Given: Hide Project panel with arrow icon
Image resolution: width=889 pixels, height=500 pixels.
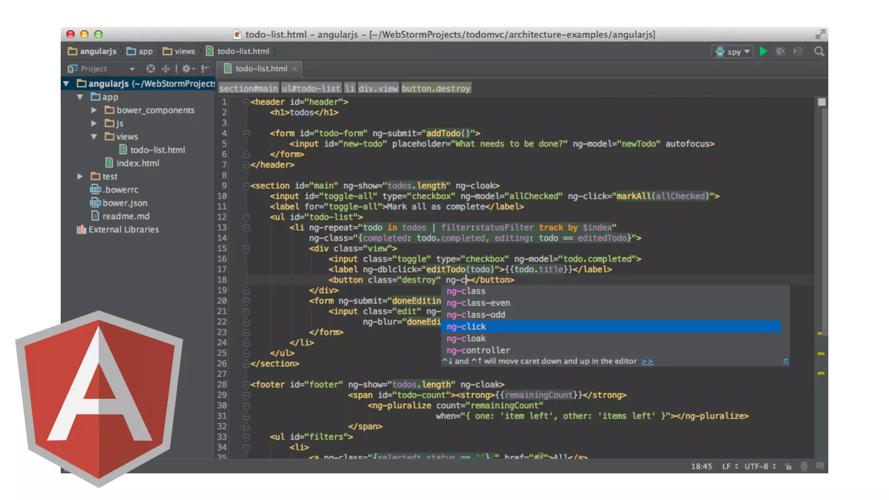Looking at the screenshot, I should (x=206, y=69).
